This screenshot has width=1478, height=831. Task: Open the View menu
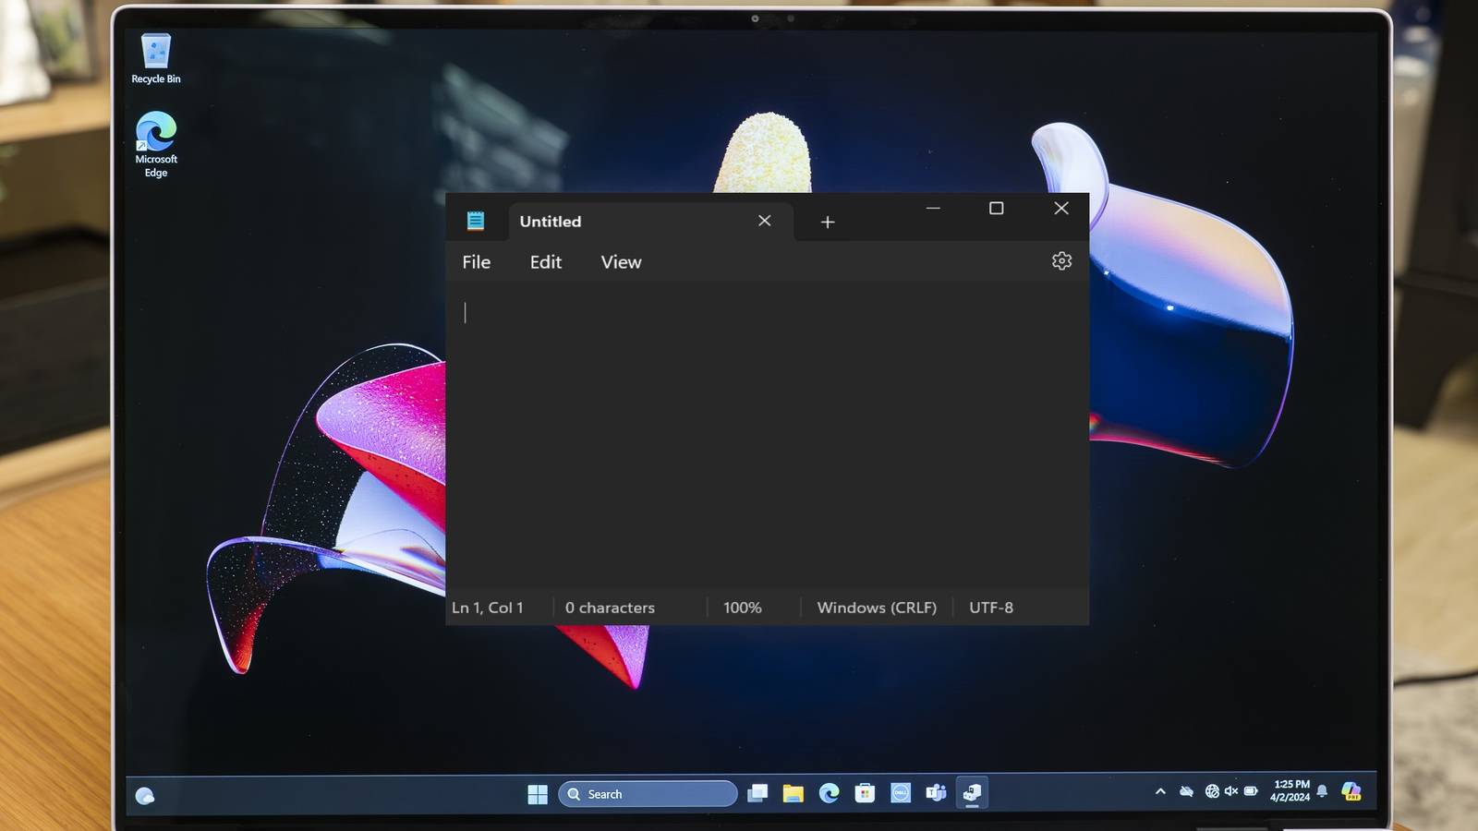620,262
